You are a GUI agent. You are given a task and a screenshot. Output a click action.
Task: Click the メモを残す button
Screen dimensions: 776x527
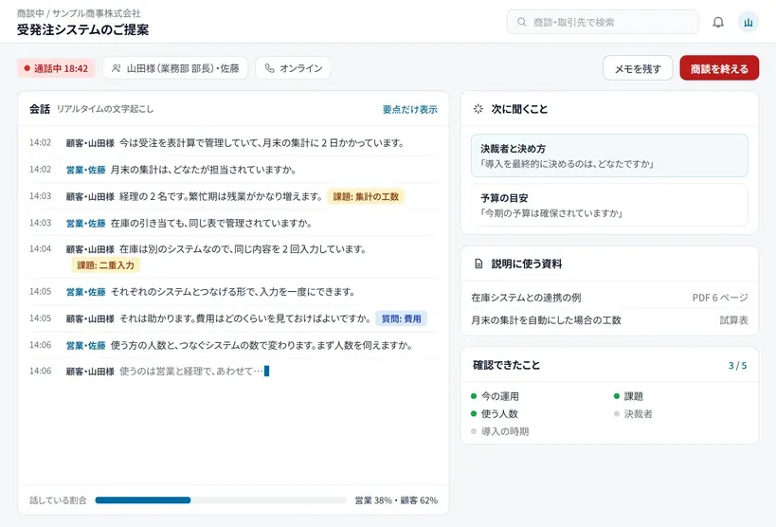(x=638, y=68)
